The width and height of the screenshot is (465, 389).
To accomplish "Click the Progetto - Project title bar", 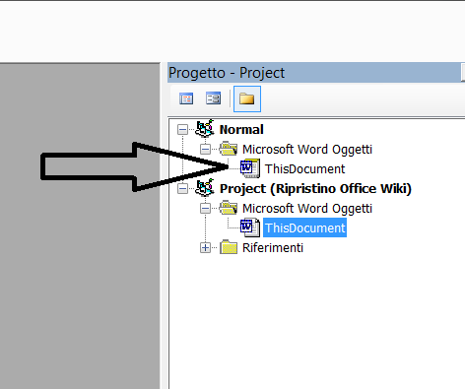I will 314,73.
